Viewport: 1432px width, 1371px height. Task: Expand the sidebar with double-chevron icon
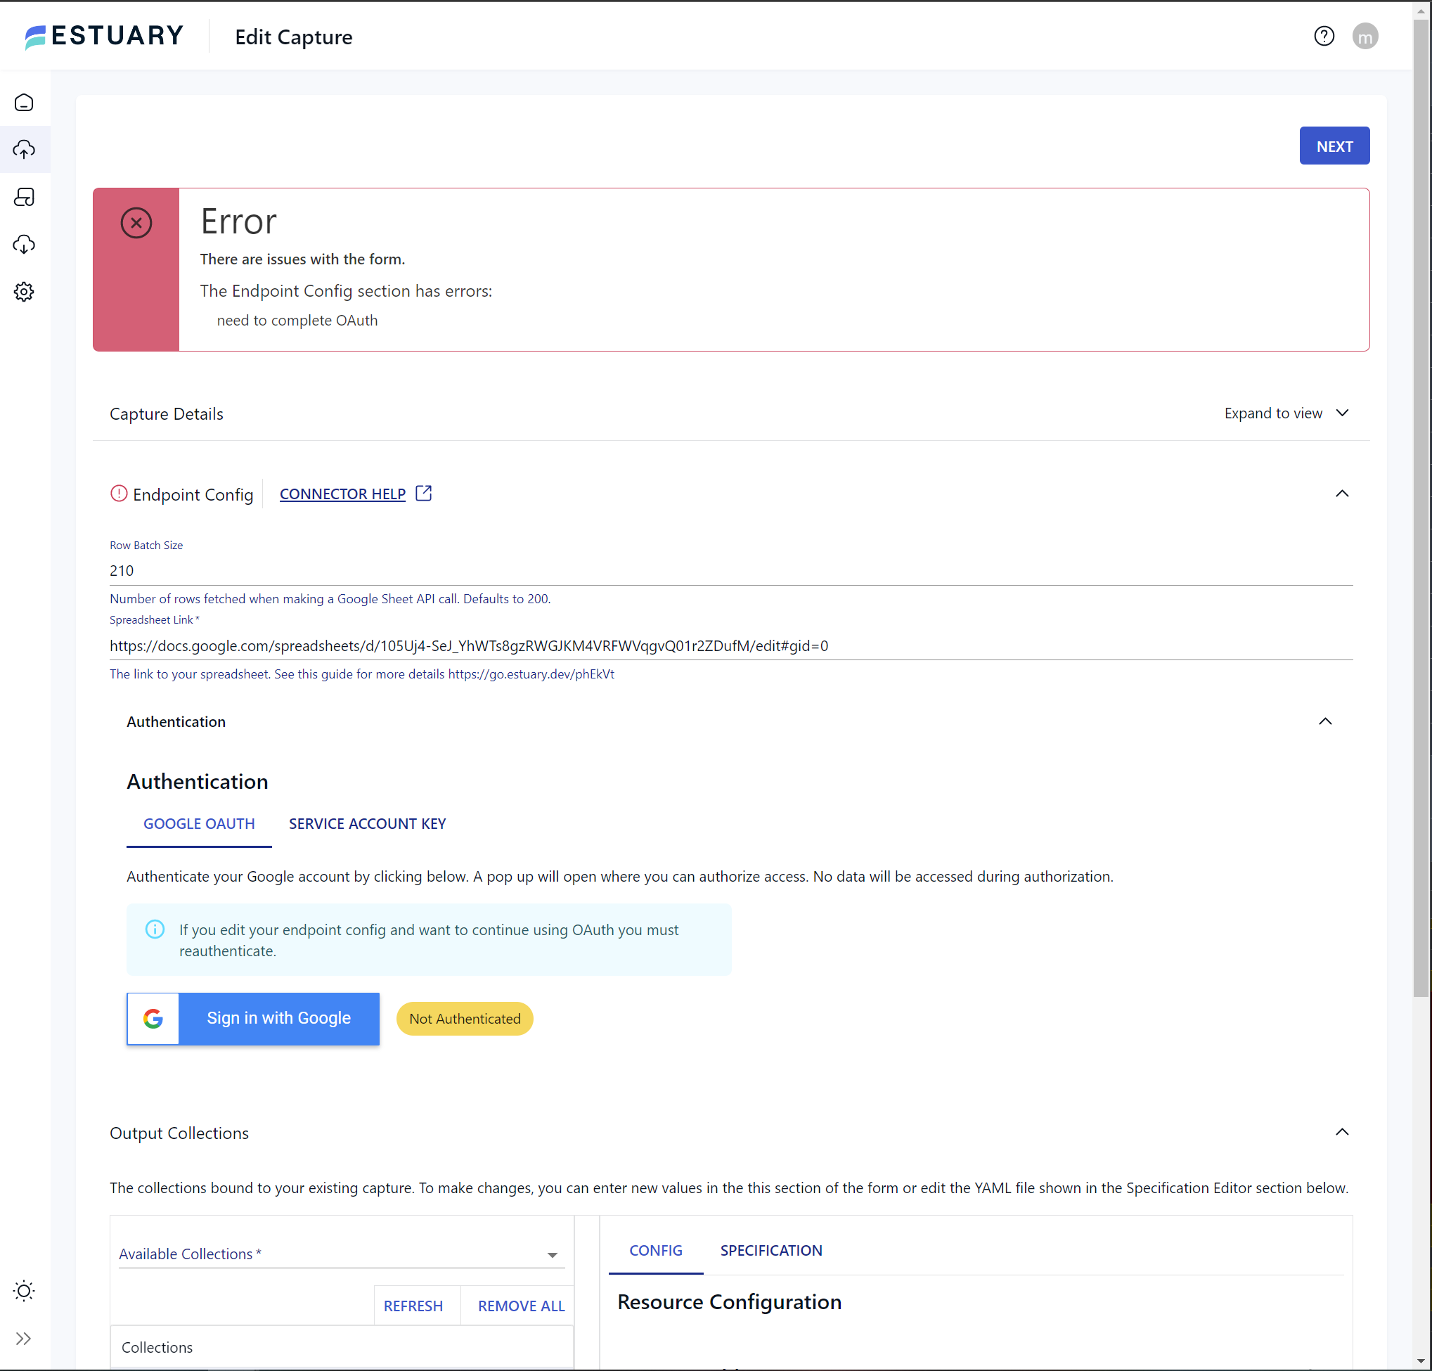(x=24, y=1339)
